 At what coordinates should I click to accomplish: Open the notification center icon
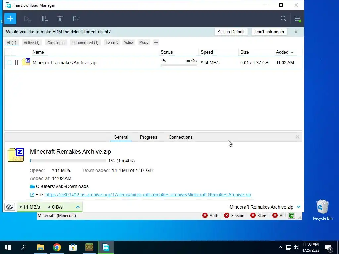coord(329,247)
